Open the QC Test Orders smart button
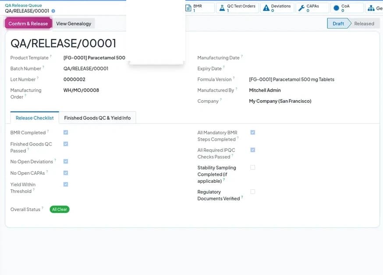 [238, 8]
